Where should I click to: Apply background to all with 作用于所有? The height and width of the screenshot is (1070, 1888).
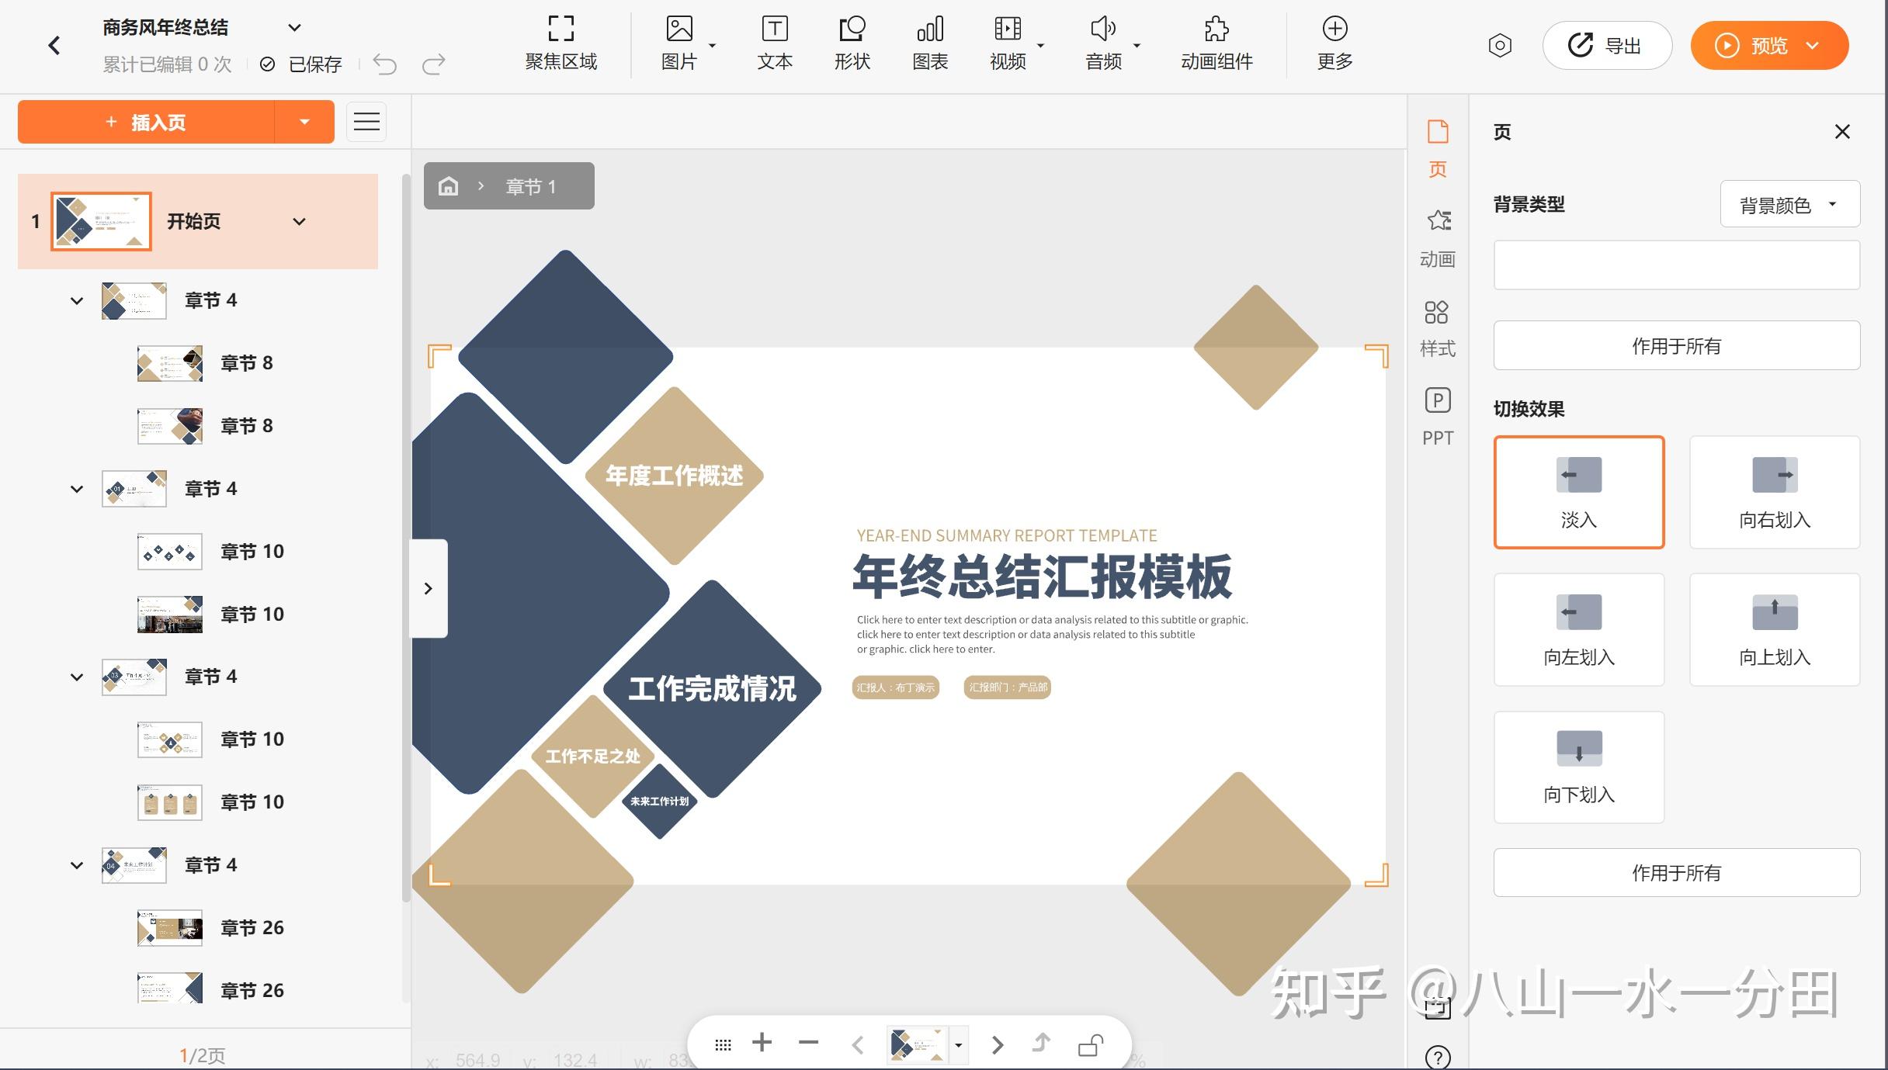[x=1677, y=346]
